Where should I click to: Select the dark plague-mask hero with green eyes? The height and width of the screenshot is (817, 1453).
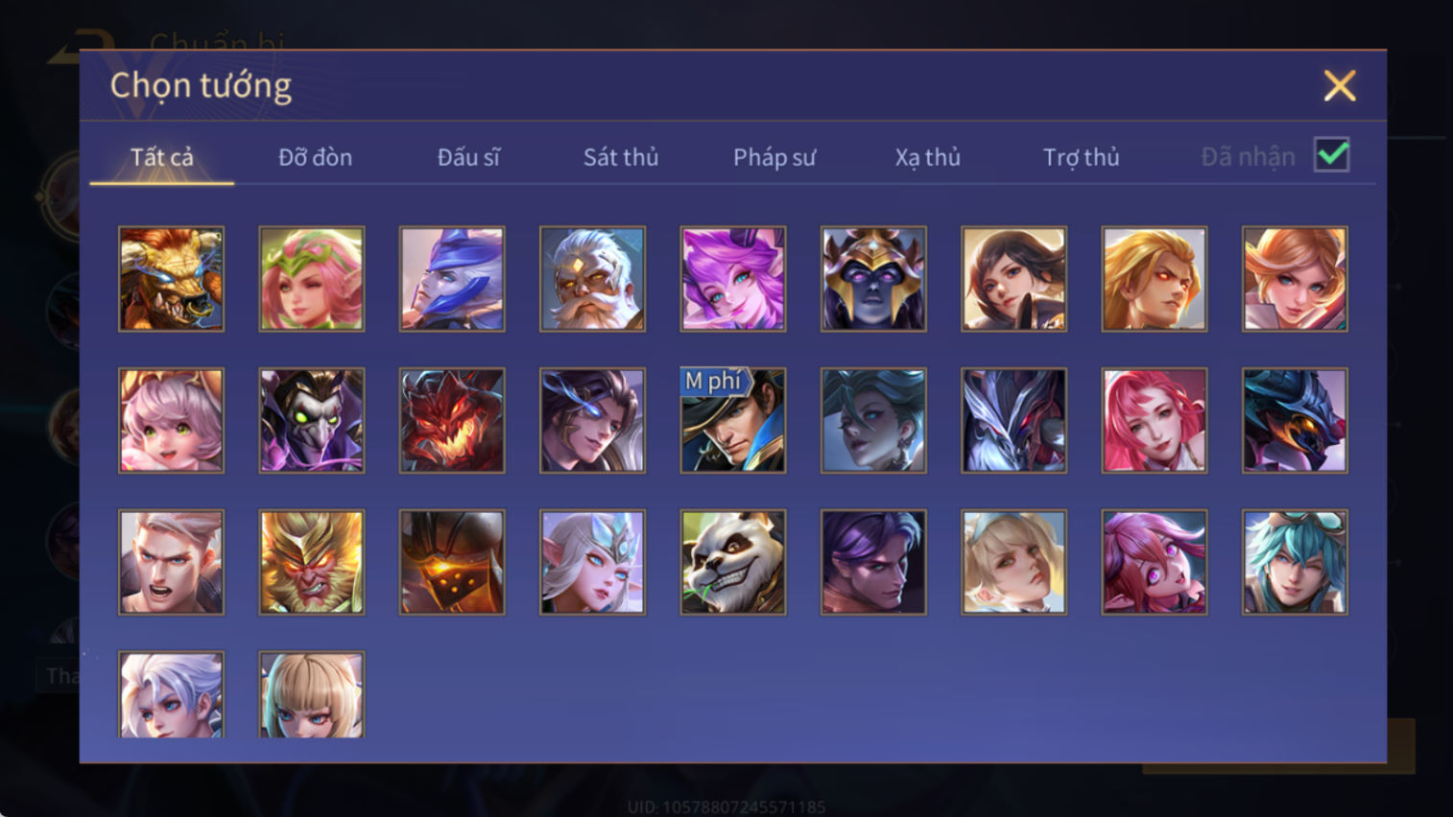[312, 420]
